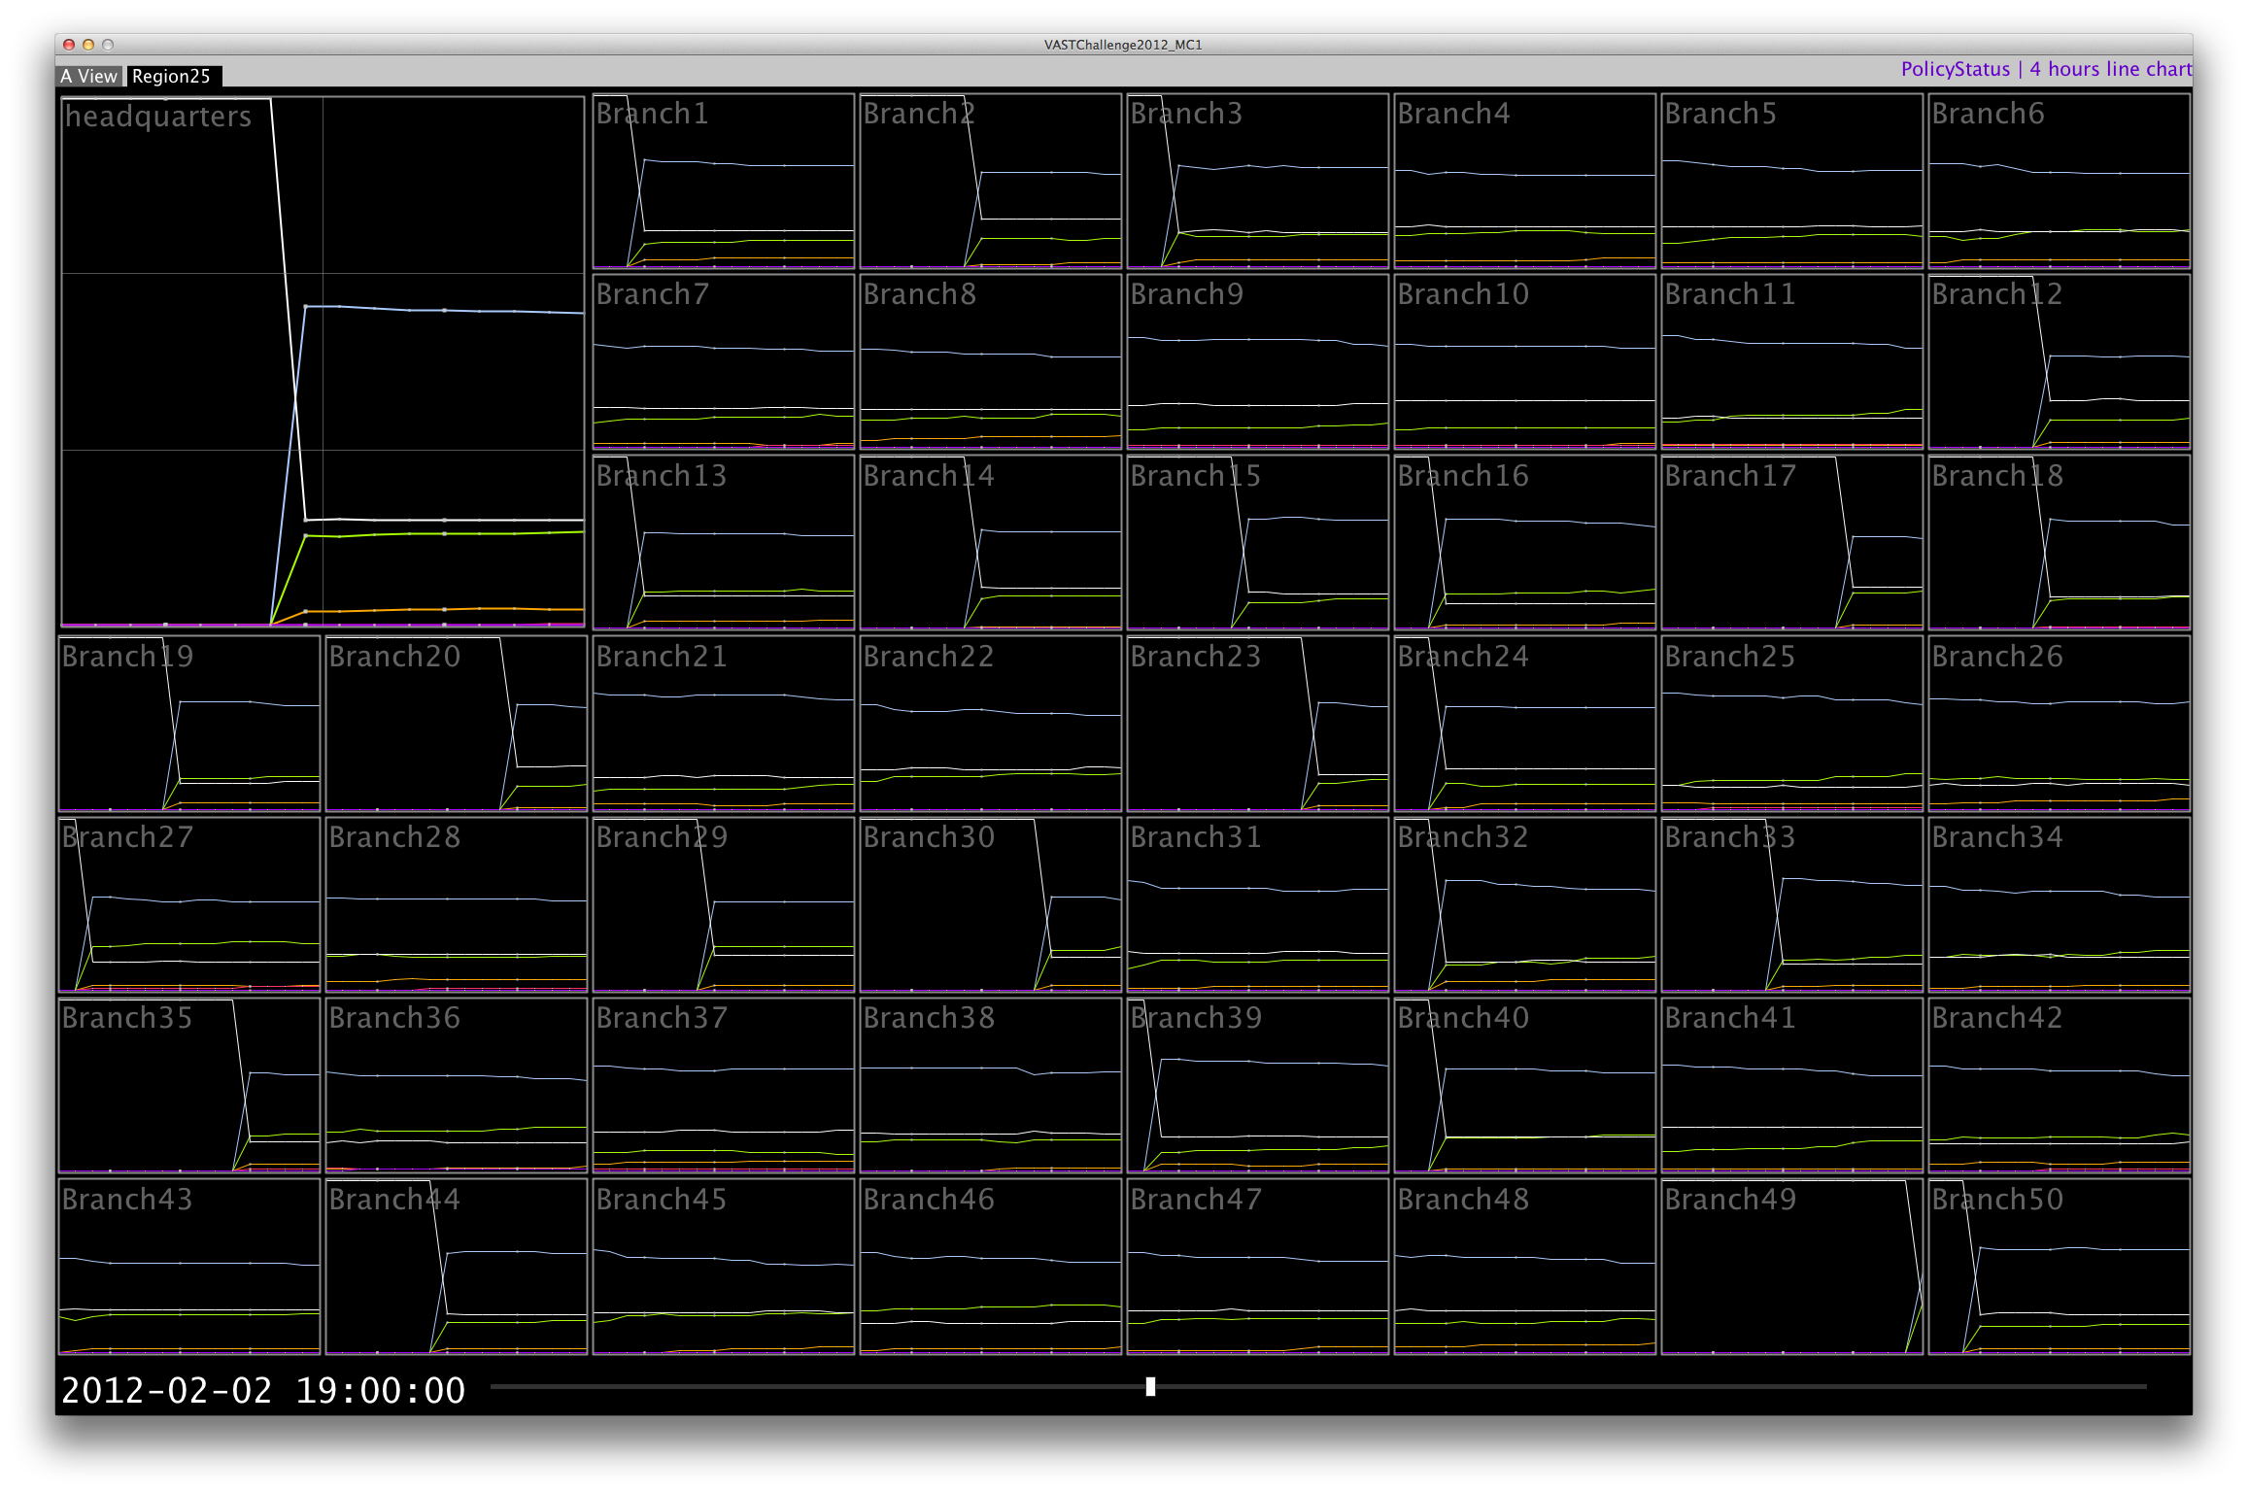Open the Branch12 chart
Viewport: 2248px width, 1492px height.
tap(2060, 362)
